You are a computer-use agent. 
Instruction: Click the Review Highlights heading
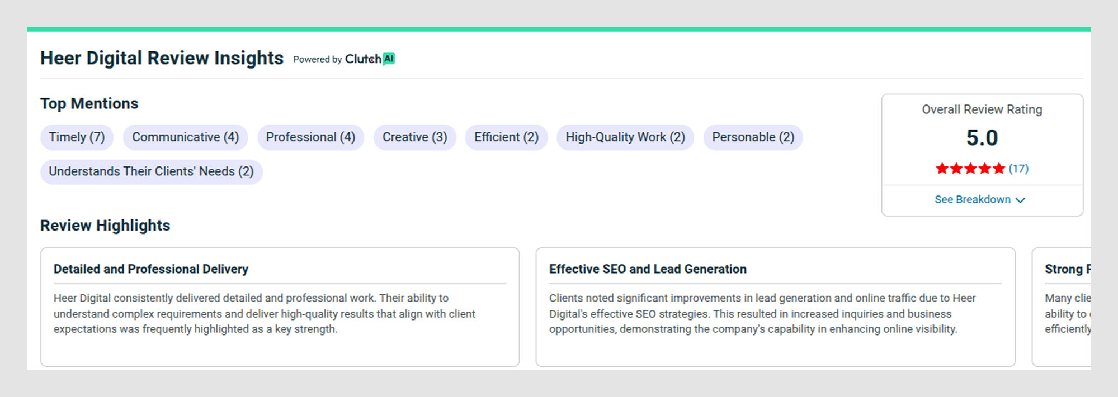[105, 226]
